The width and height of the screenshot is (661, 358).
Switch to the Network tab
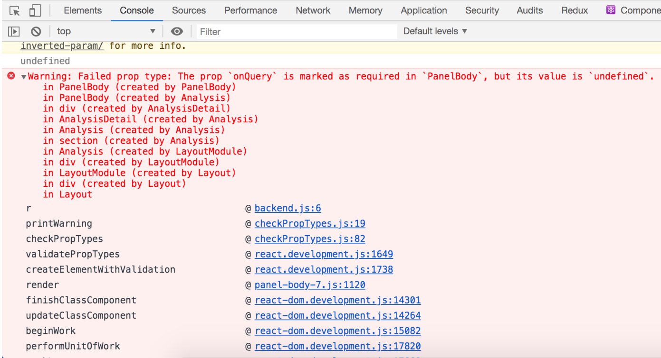point(313,10)
